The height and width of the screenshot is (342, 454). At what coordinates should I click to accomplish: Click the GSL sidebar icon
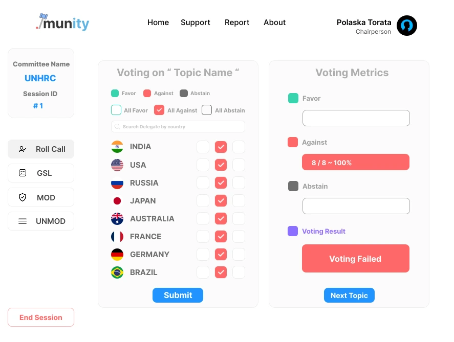[23, 173]
